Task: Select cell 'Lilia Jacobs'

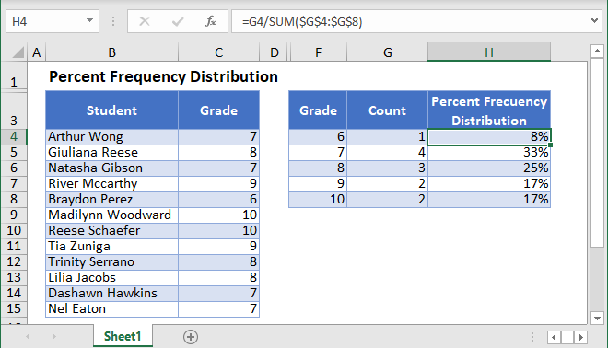Action: tap(111, 277)
